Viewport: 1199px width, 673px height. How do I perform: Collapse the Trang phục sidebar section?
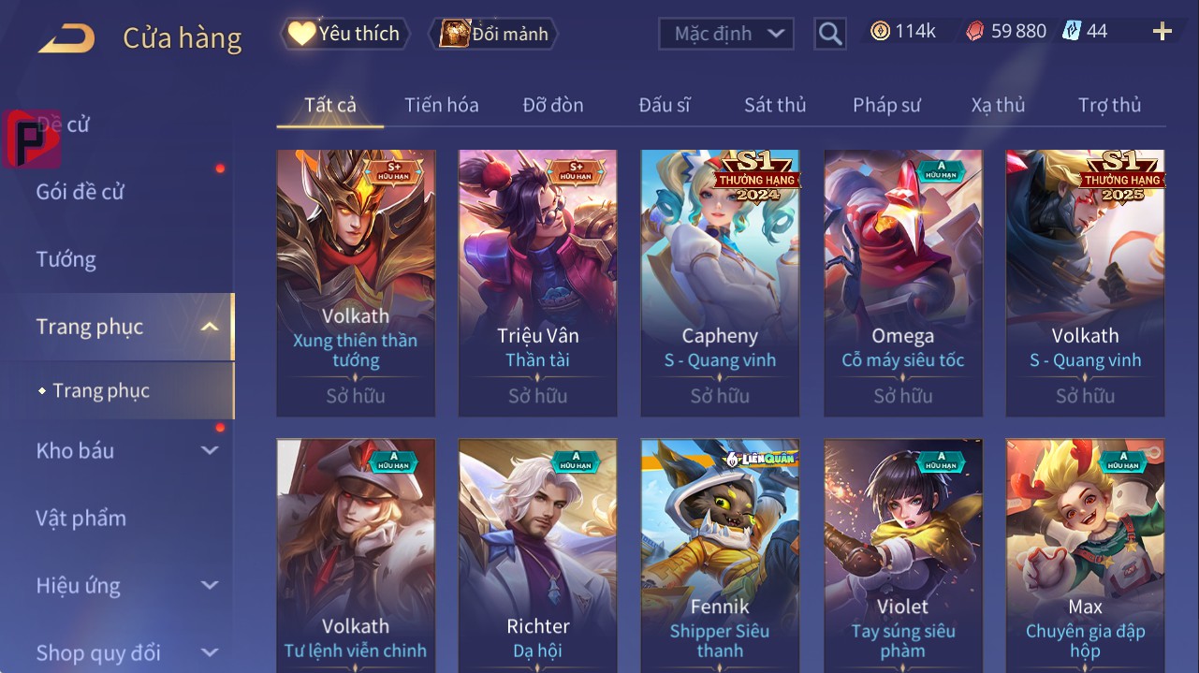point(210,327)
